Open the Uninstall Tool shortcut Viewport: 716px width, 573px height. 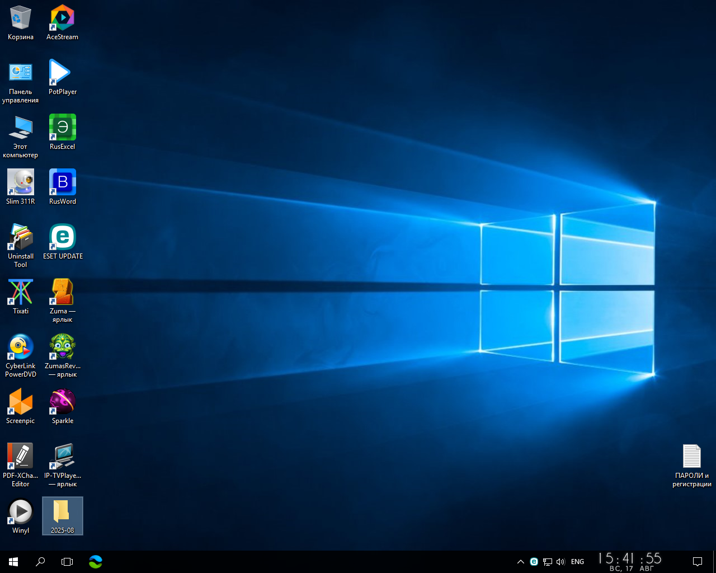[x=21, y=247]
